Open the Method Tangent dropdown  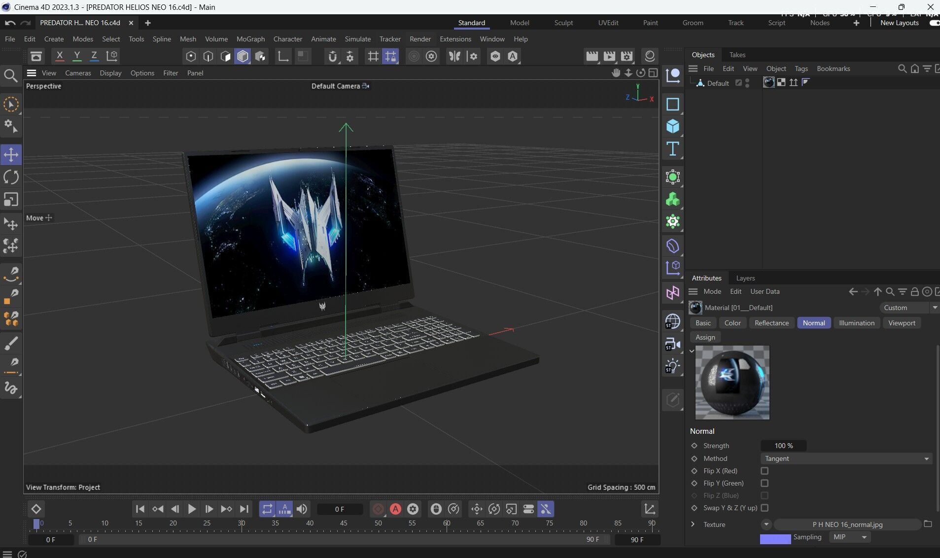(x=846, y=458)
